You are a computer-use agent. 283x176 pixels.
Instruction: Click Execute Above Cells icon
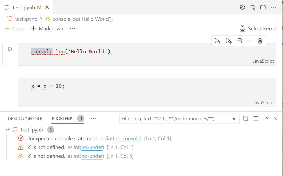(x=217, y=41)
